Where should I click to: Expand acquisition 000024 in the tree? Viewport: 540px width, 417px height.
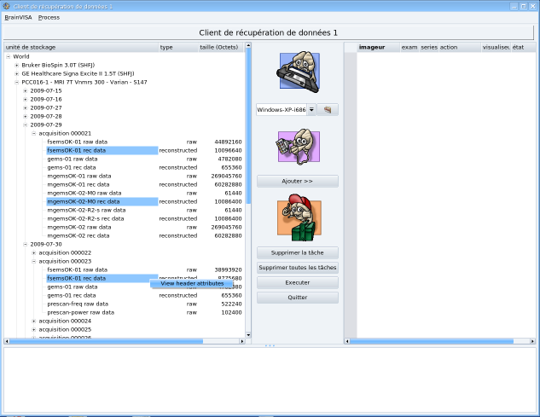coord(33,321)
